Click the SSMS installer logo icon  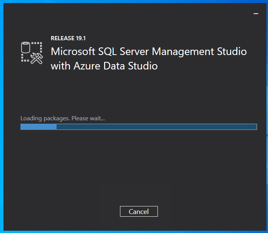pyautogui.click(x=32, y=53)
